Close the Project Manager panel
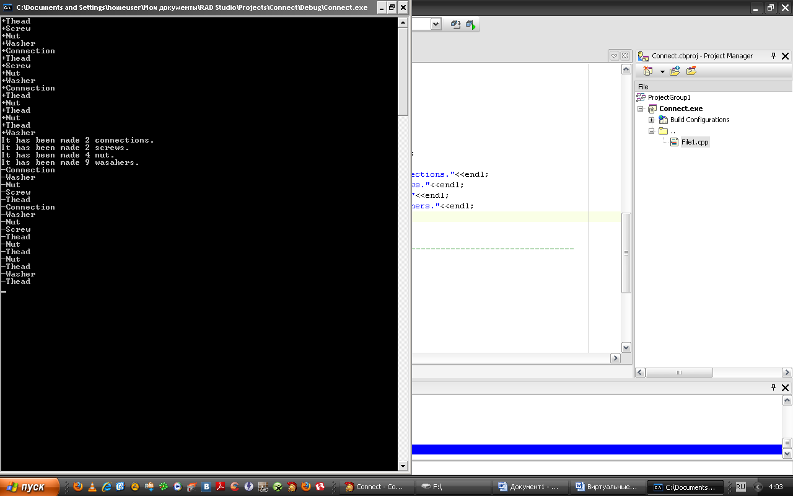 point(786,56)
